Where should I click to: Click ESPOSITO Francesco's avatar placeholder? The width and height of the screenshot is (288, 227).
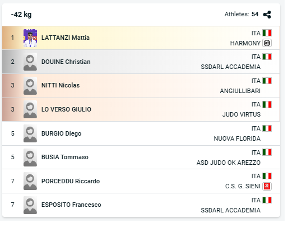[x=30, y=205]
